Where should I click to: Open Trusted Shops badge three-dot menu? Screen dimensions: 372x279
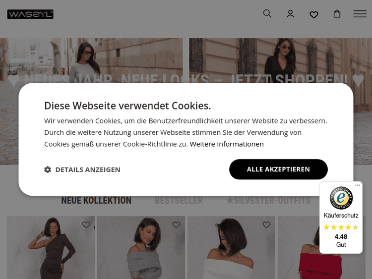pos(358,185)
